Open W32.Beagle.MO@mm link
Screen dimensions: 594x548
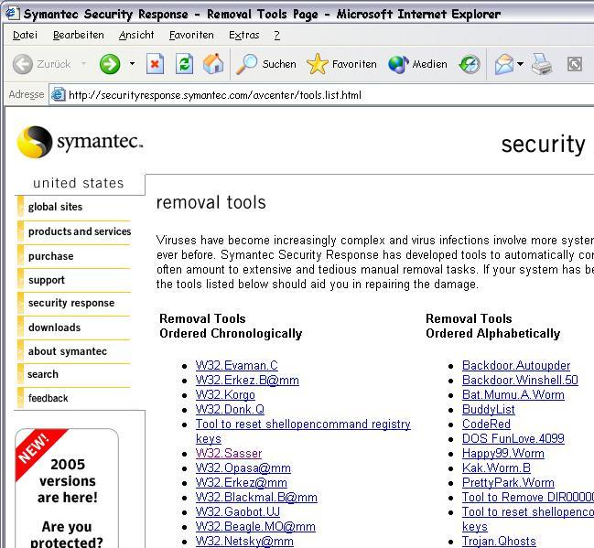(x=255, y=527)
